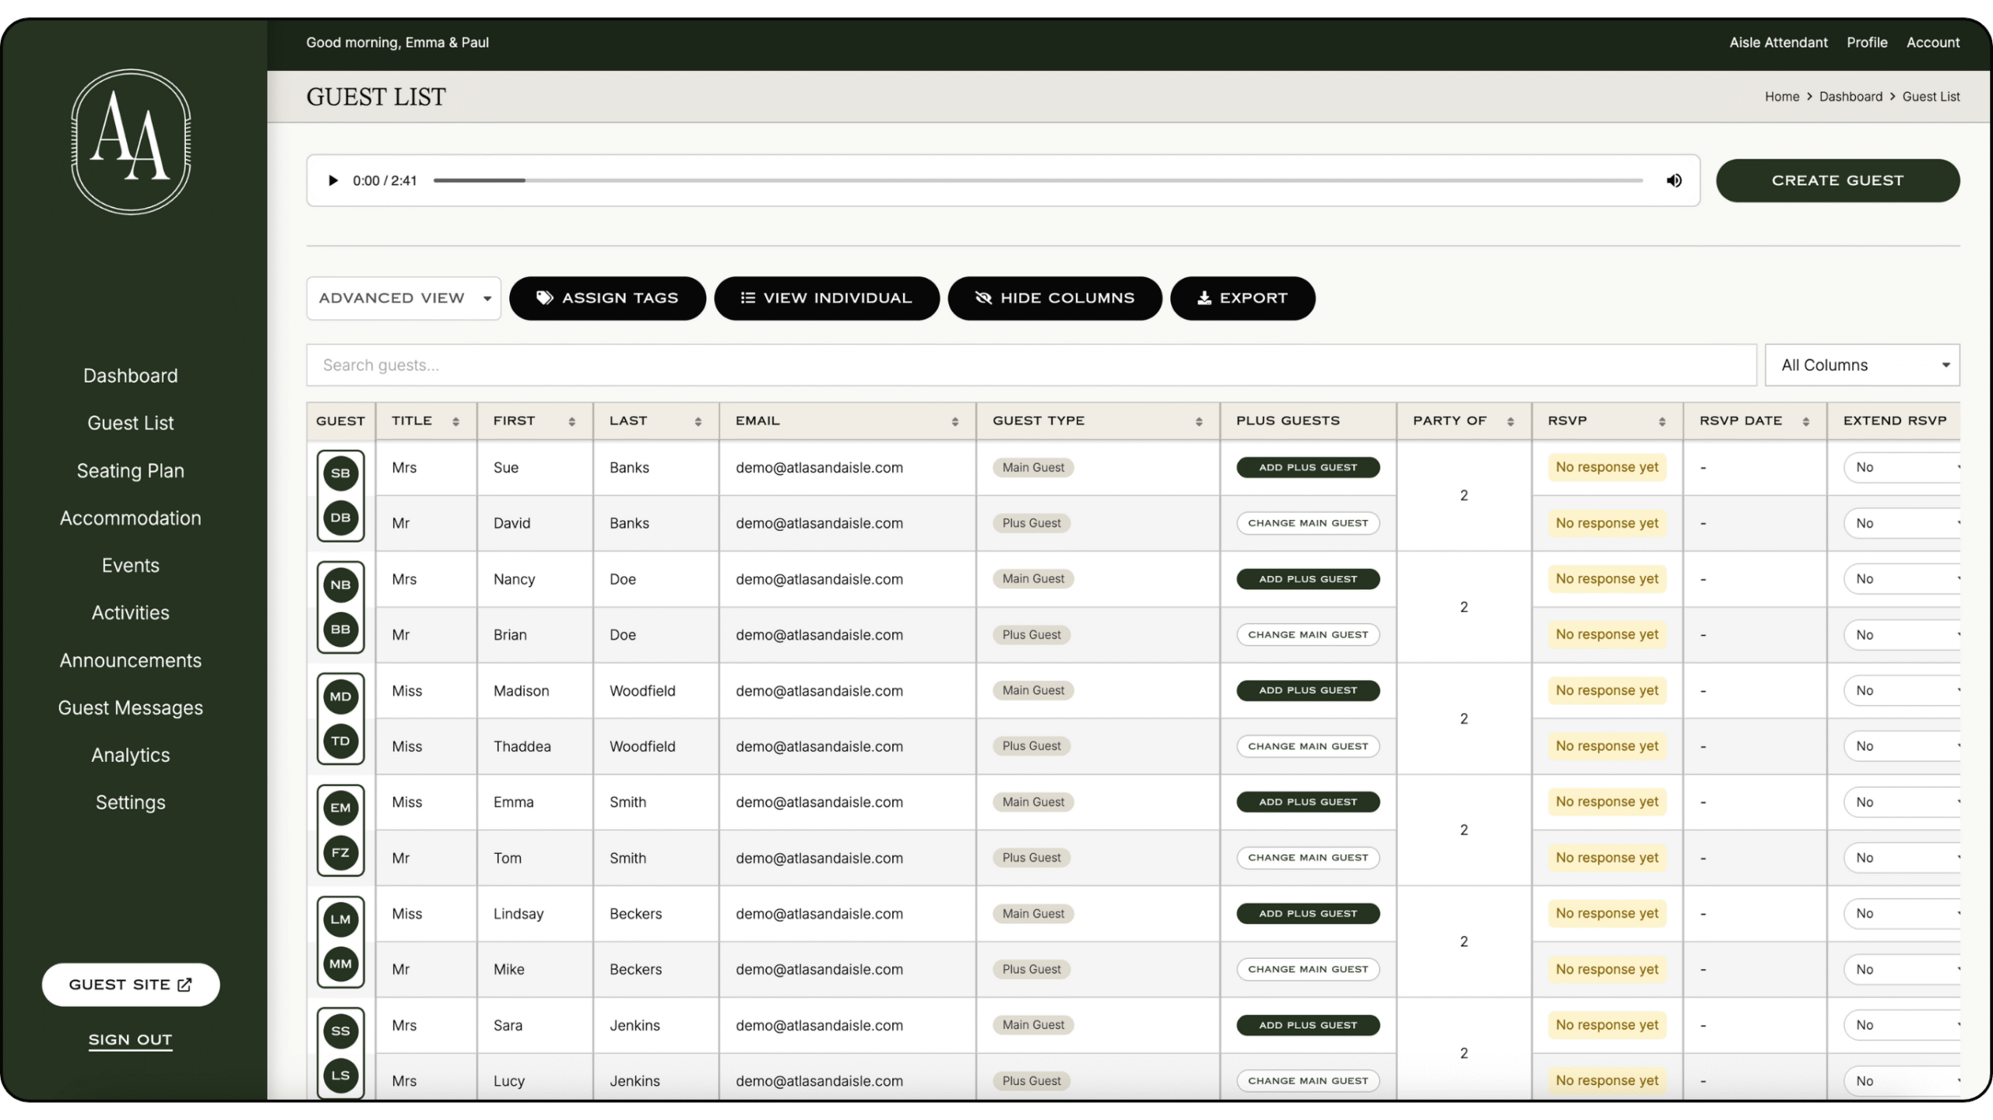Click the audio progress slider track
1993x1120 pixels.
(1037, 181)
